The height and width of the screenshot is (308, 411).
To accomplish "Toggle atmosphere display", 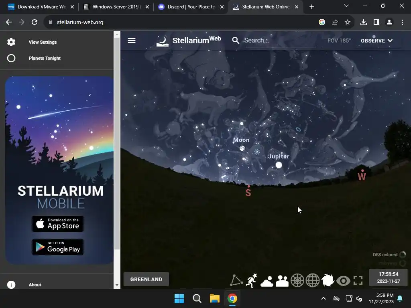I will (267, 280).
